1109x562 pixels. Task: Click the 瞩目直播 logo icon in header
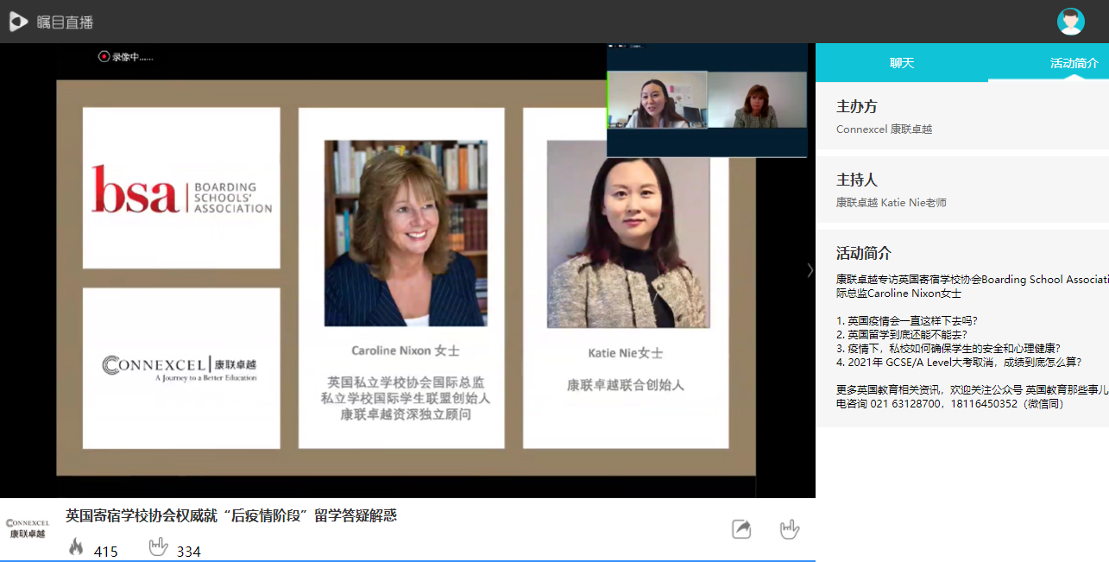[18, 22]
